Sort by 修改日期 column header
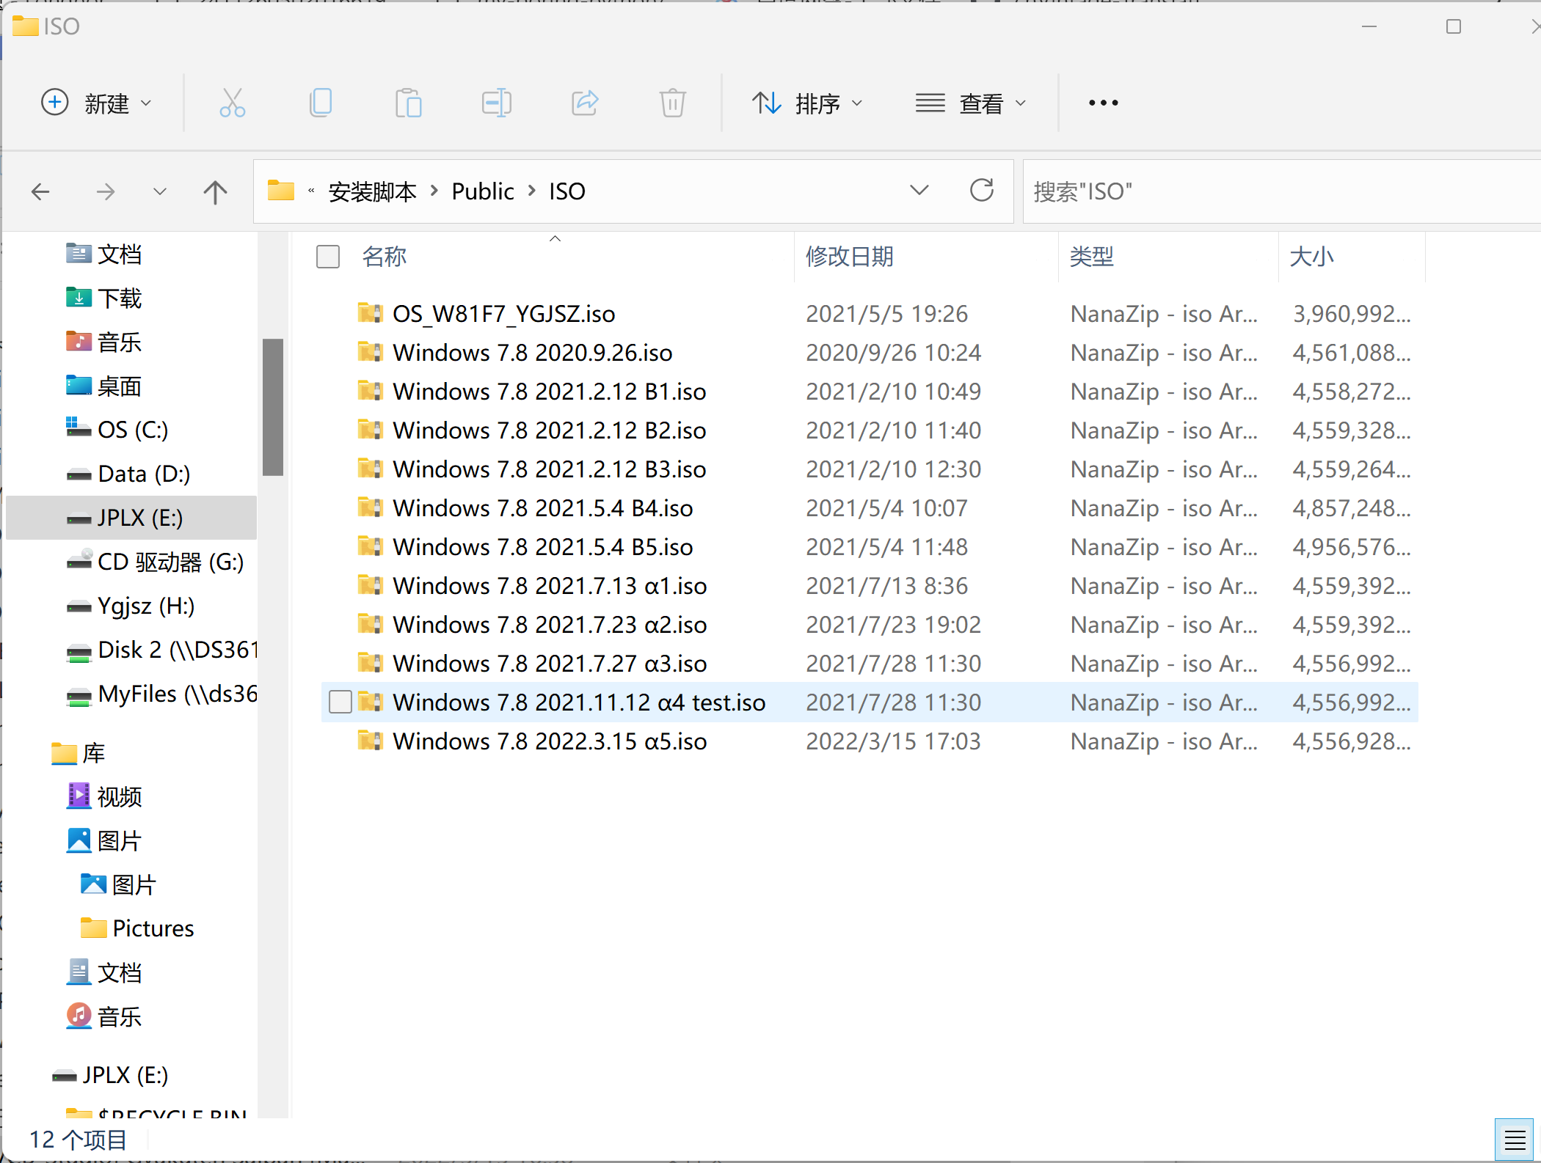This screenshot has height=1163, width=1541. pos(849,257)
